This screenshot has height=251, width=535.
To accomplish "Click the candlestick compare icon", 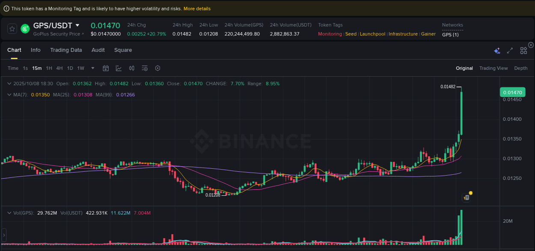I will (131, 68).
